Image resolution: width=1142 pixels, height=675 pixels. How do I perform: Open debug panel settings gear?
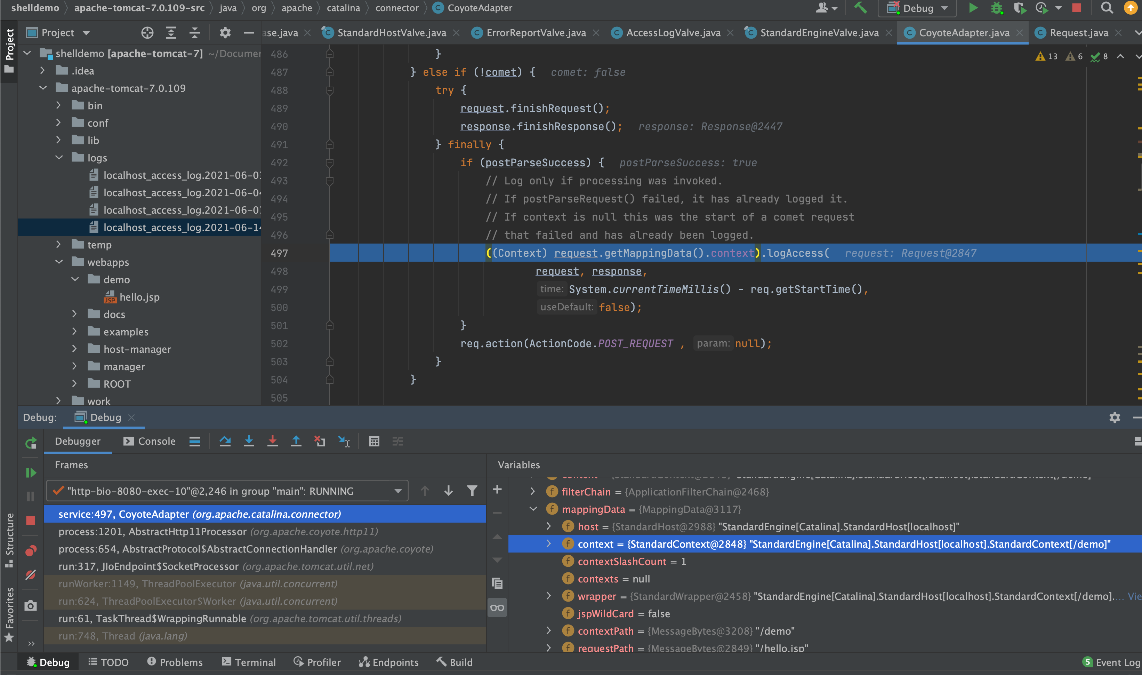pyautogui.click(x=1114, y=418)
